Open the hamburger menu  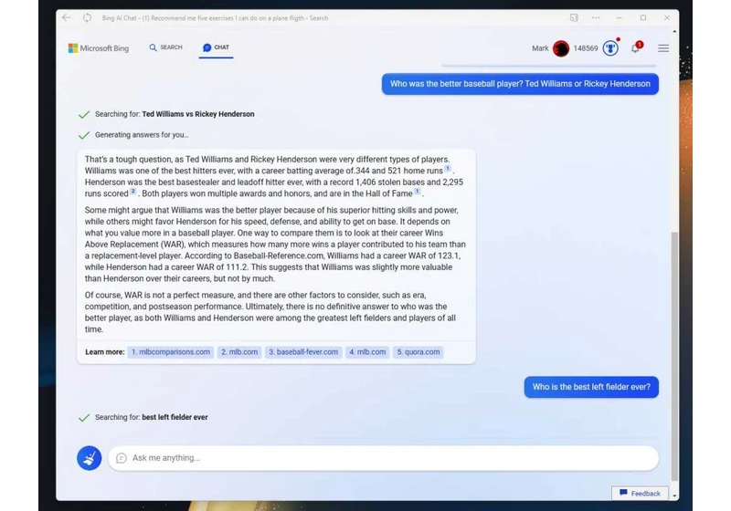[x=663, y=48]
